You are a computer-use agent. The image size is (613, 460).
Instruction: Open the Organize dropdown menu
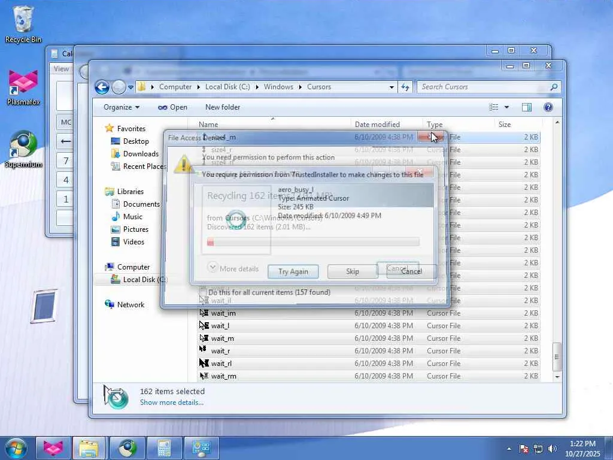pyautogui.click(x=121, y=107)
